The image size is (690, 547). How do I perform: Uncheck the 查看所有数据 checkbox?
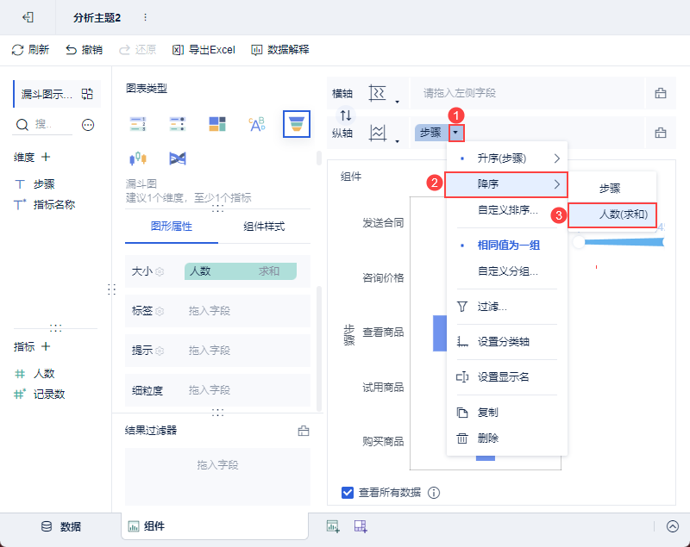pyautogui.click(x=348, y=493)
